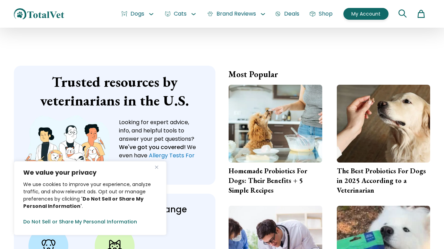
Task: Close the privacy cookie notice
Action: (x=156, y=167)
